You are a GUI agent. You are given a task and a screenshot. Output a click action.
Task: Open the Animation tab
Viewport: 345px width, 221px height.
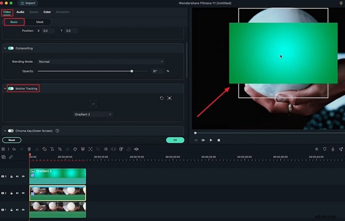point(63,12)
